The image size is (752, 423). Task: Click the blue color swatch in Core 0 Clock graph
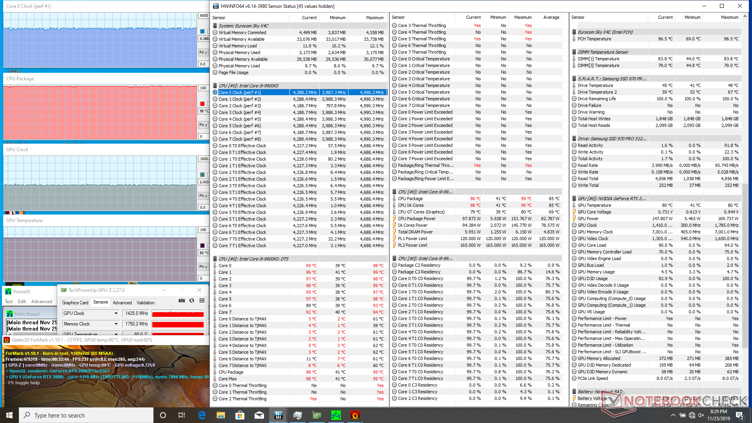pos(202,31)
